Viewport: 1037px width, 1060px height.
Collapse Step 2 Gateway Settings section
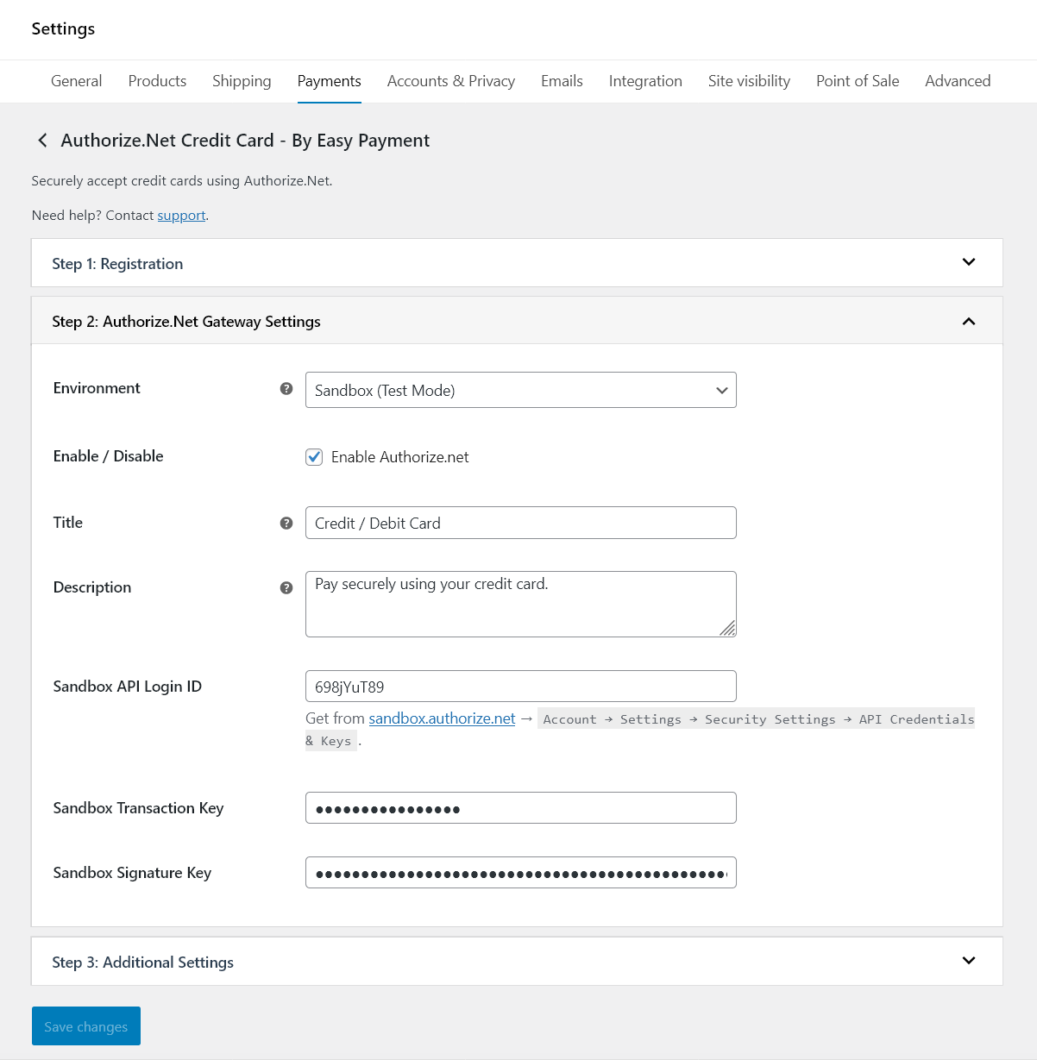[968, 322]
